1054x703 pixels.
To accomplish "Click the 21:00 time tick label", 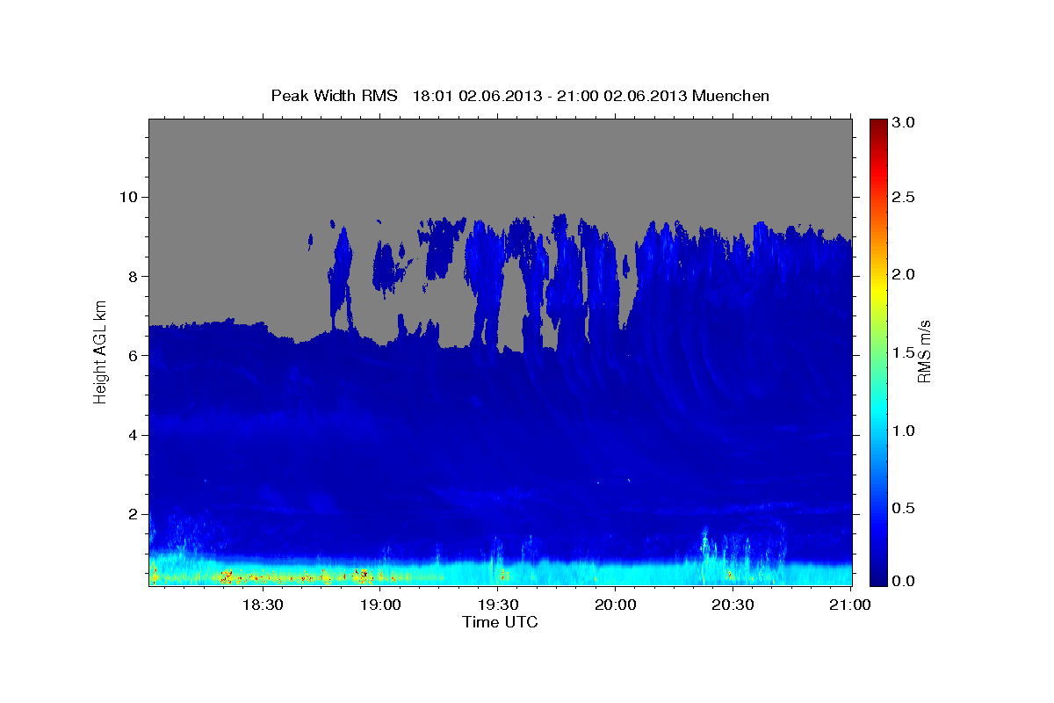I will pyautogui.click(x=849, y=605).
